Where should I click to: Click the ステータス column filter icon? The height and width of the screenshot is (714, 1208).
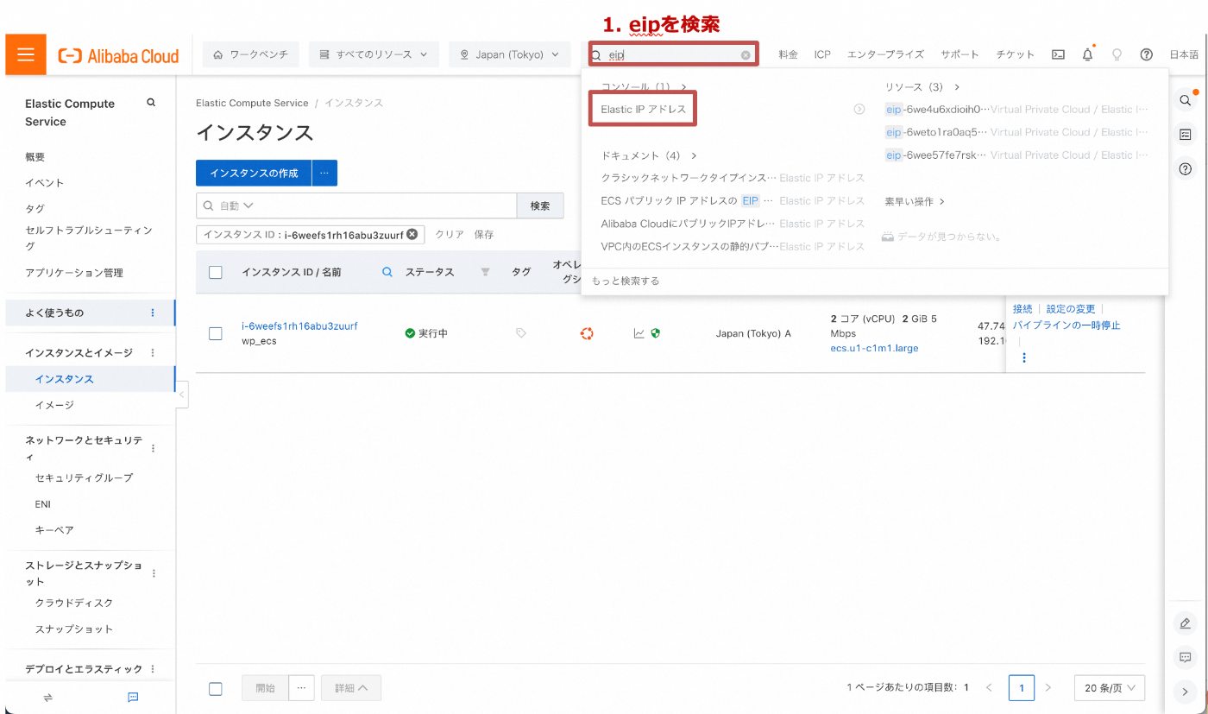click(x=485, y=272)
